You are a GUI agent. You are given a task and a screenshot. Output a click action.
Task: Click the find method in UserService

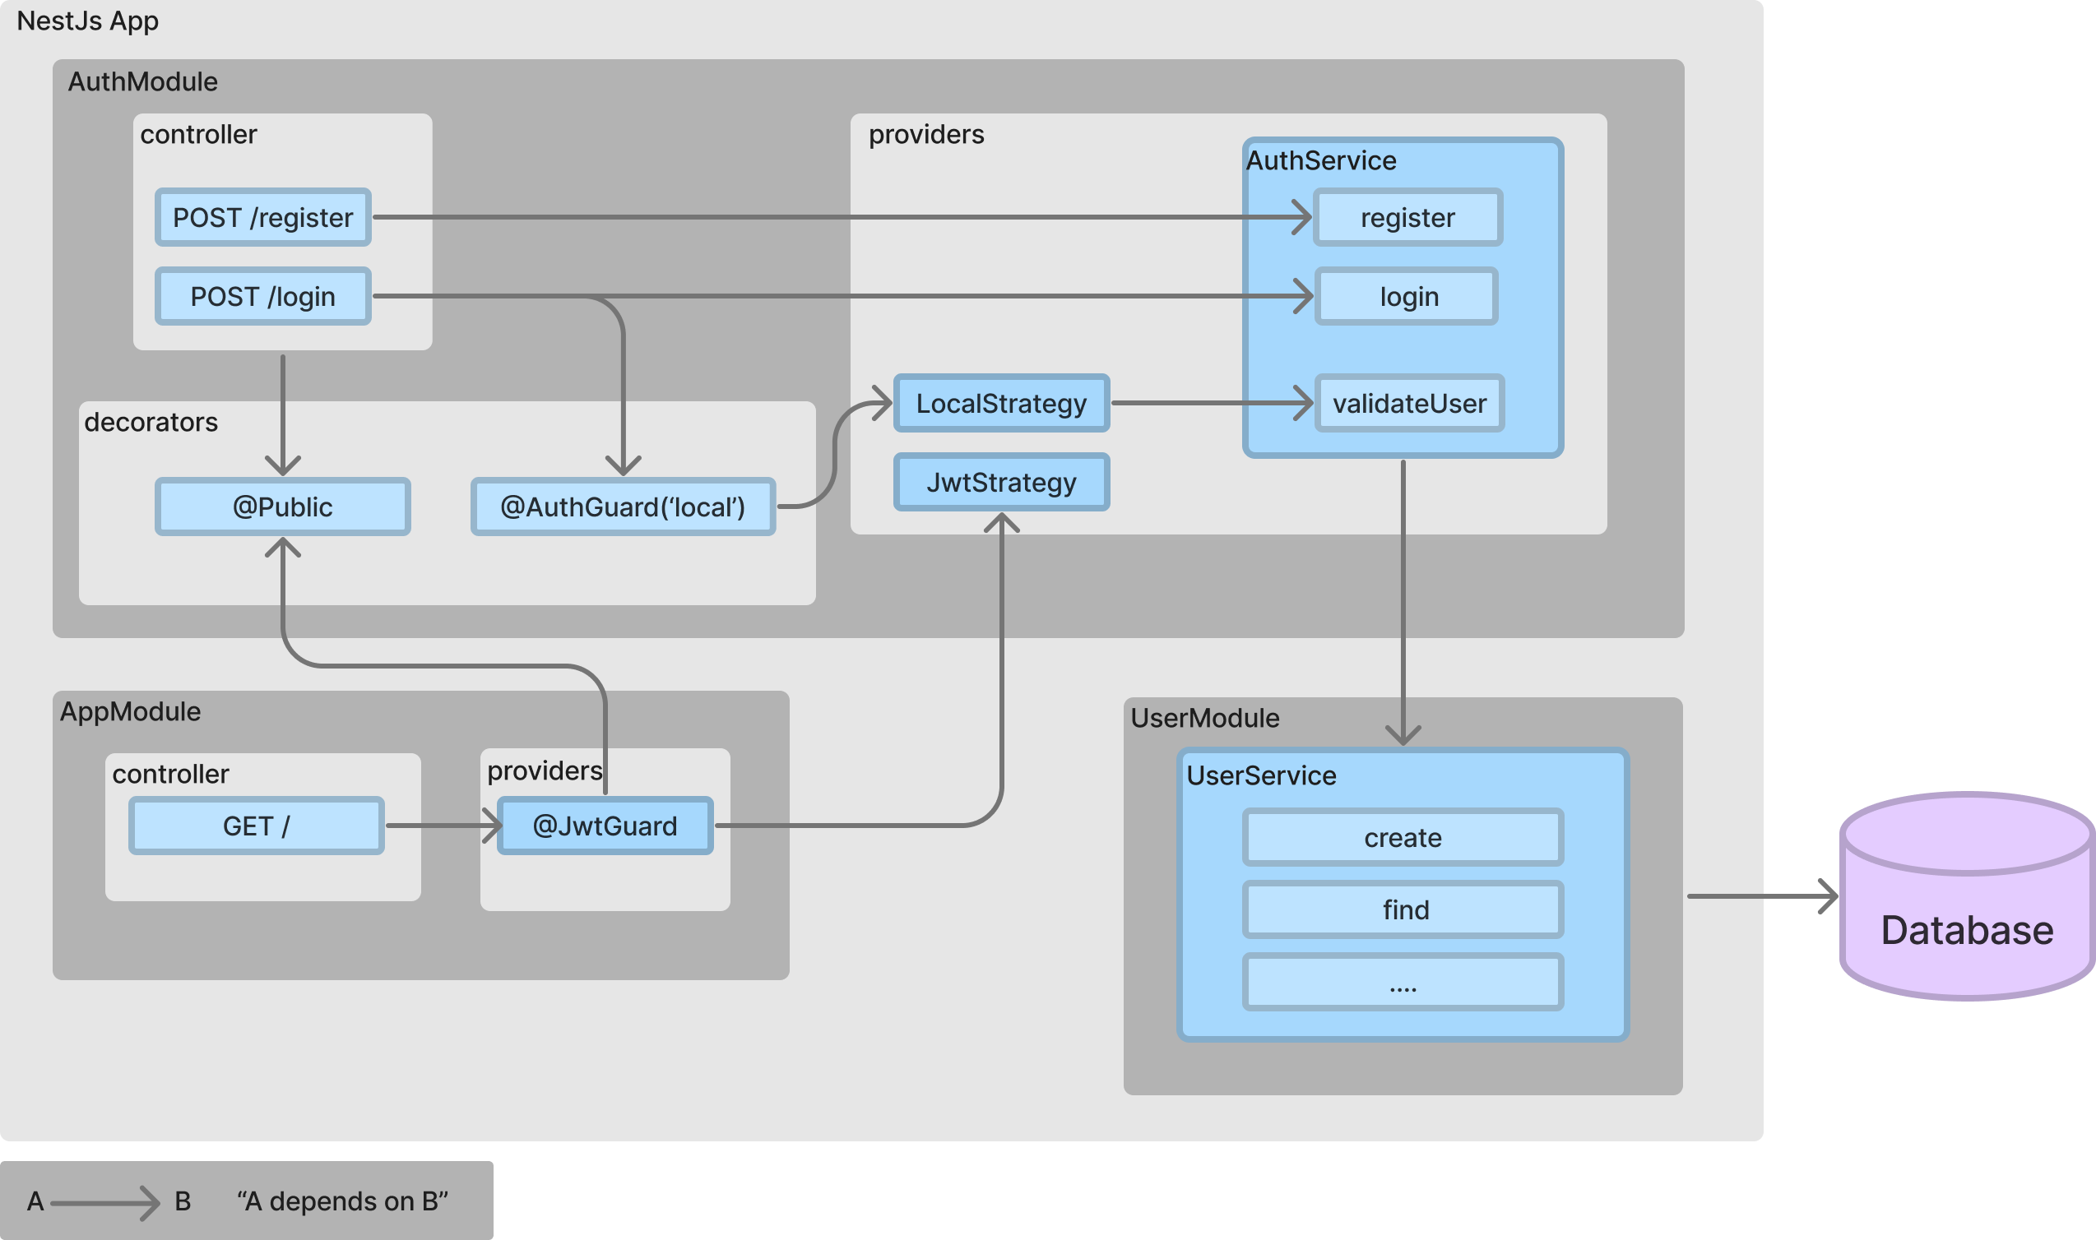1403,909
